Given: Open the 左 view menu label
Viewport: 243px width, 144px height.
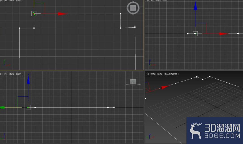Looking at the screenshot, I should (6, 74).
